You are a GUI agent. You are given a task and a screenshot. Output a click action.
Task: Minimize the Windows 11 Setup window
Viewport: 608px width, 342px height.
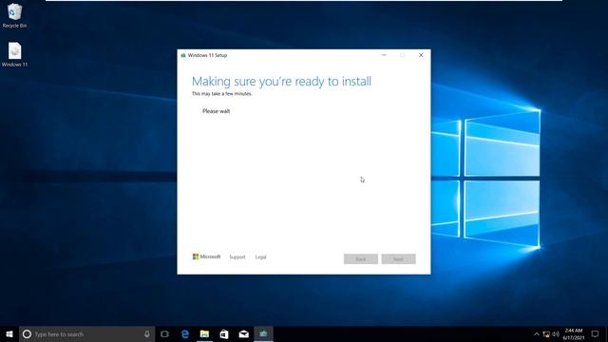(x=384, y=55)
